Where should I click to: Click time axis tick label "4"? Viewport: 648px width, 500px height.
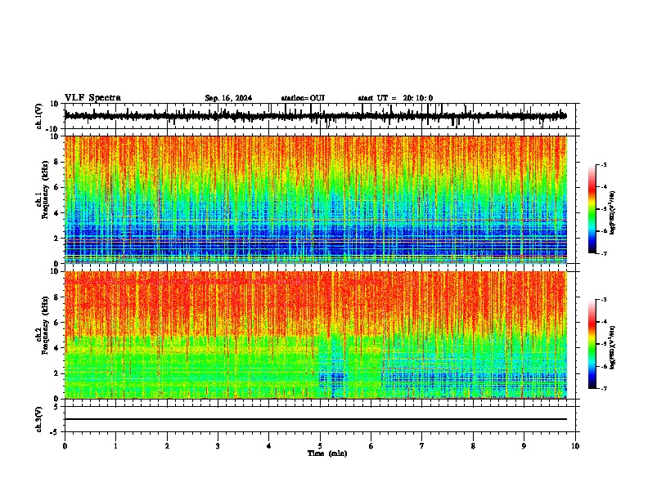click(x=268, y=446)
